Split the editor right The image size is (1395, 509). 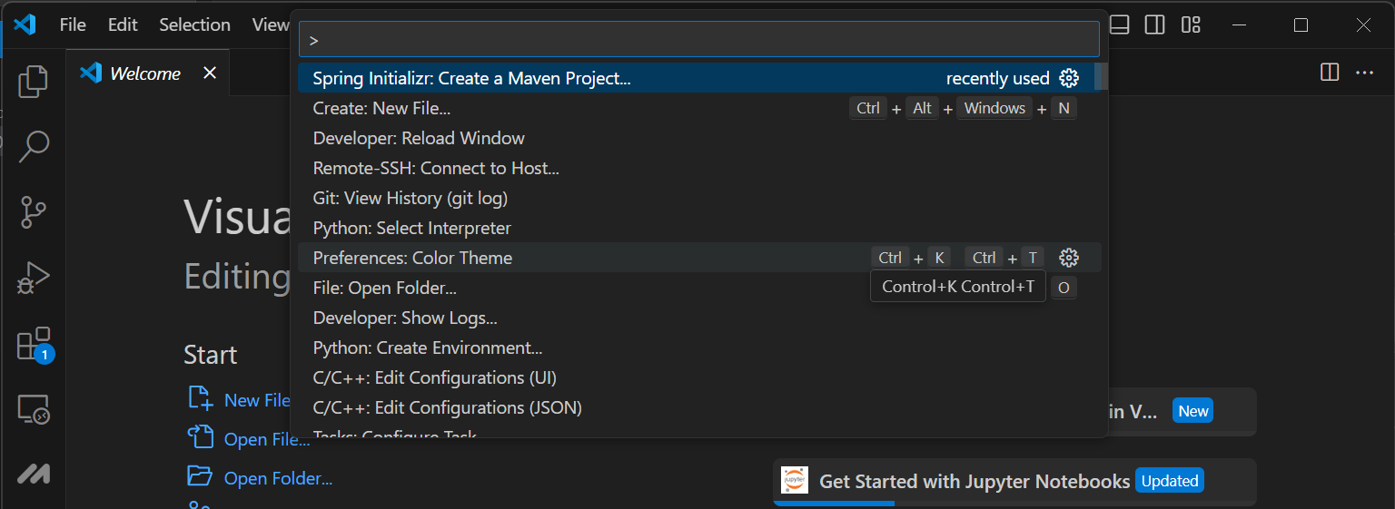click(x=1330, y=73)
